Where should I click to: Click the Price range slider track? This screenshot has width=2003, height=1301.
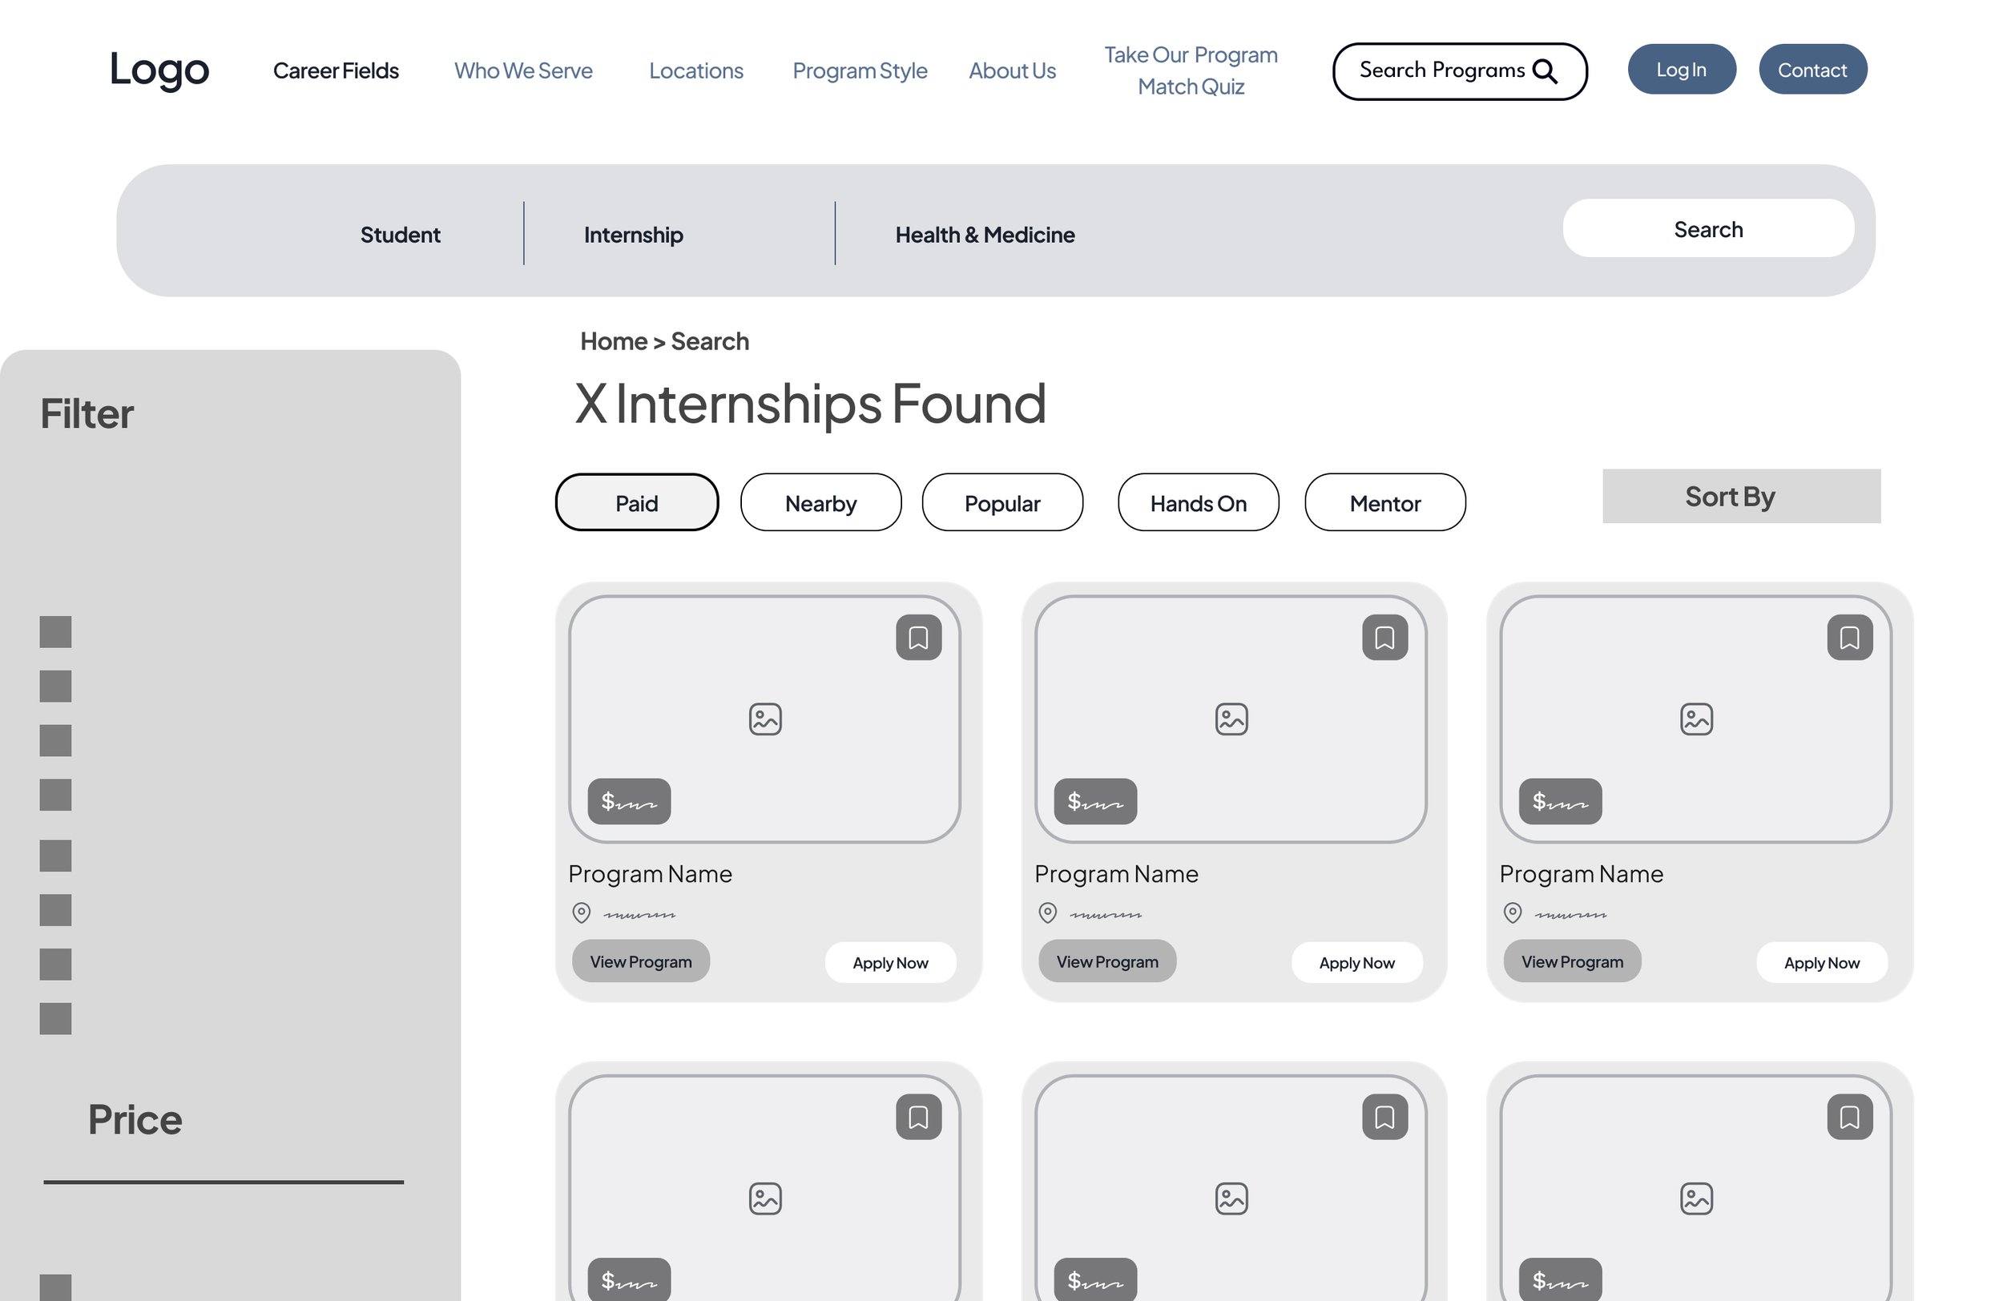tap(224, 1182)
